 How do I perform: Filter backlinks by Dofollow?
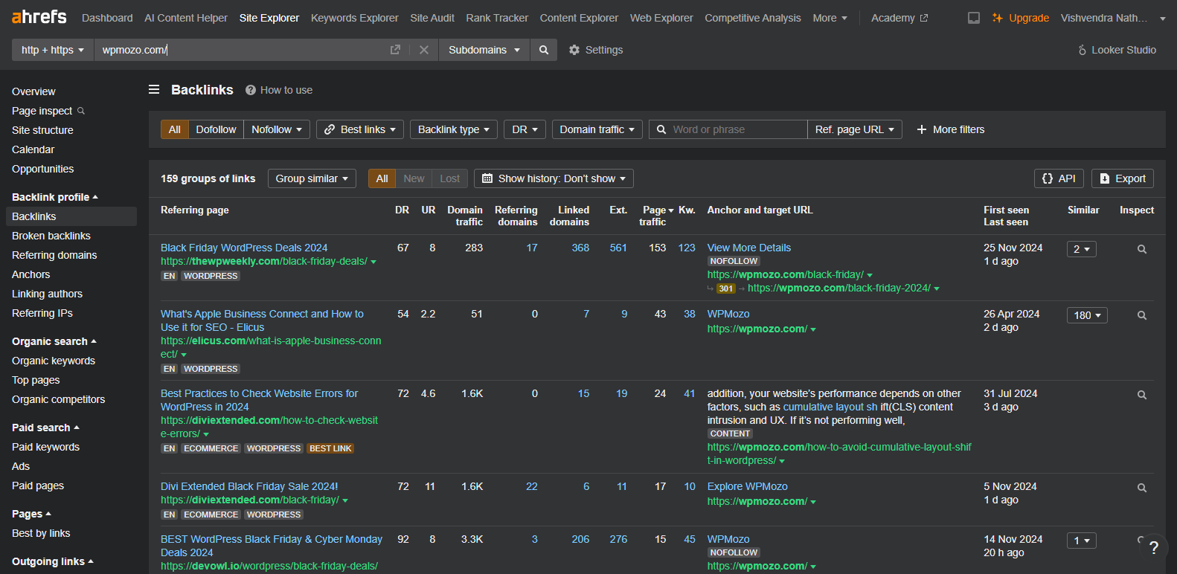216,129
